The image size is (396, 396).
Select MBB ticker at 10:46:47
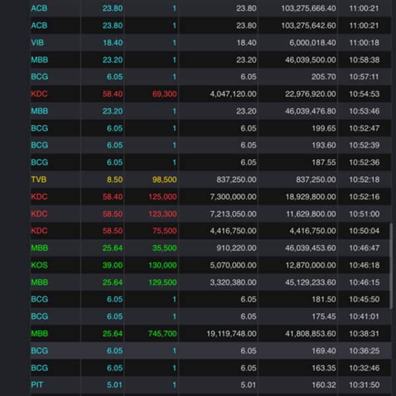[x=40, y=248]
